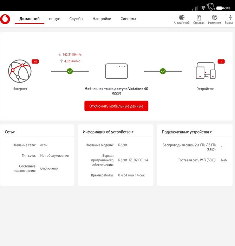The image size is (235, 246).
Task: Open the Настройки tab
Action: [x=102, y=19]
